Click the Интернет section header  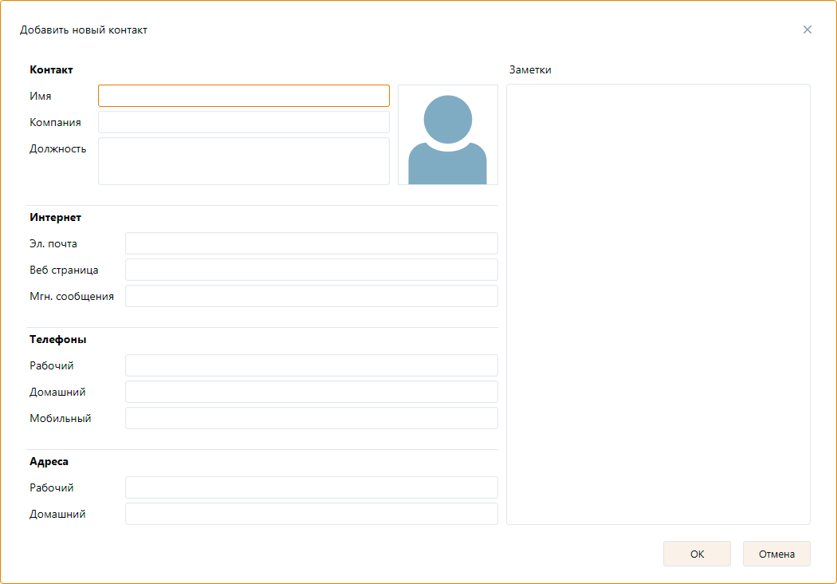pyautogui.click(x=56, y=217)
